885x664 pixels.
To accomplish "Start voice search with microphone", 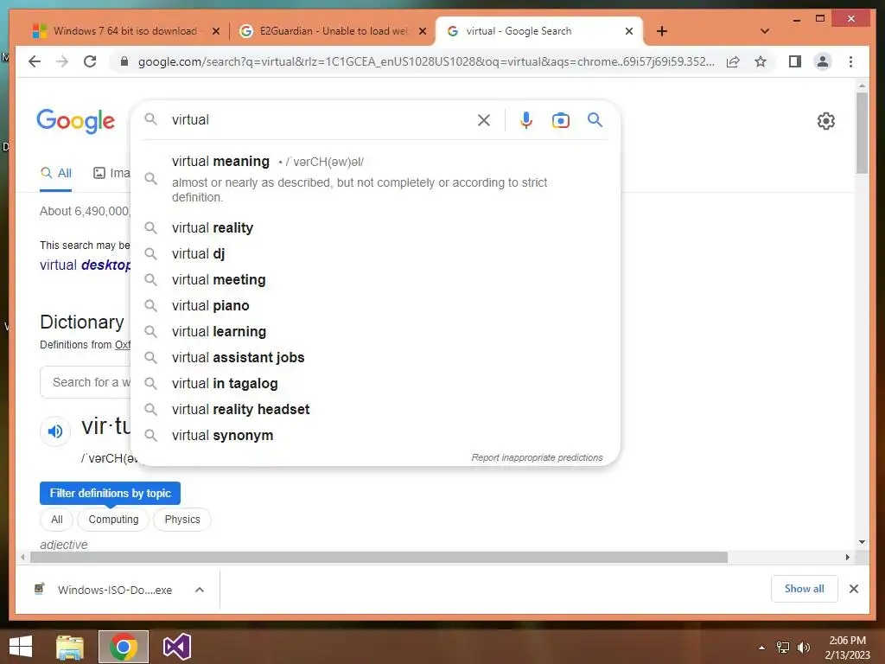I will pos(526,119).
